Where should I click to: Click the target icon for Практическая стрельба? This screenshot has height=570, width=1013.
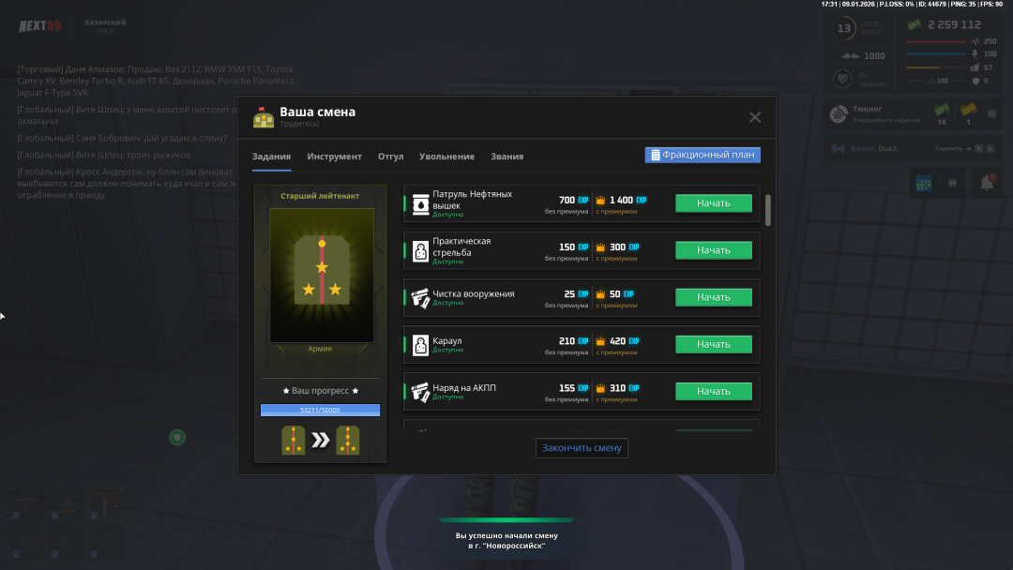click(420, 250)
